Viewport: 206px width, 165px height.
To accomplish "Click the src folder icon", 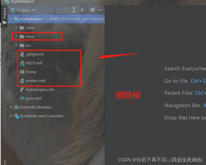I will pyautogui.click(x=22, y=45).
